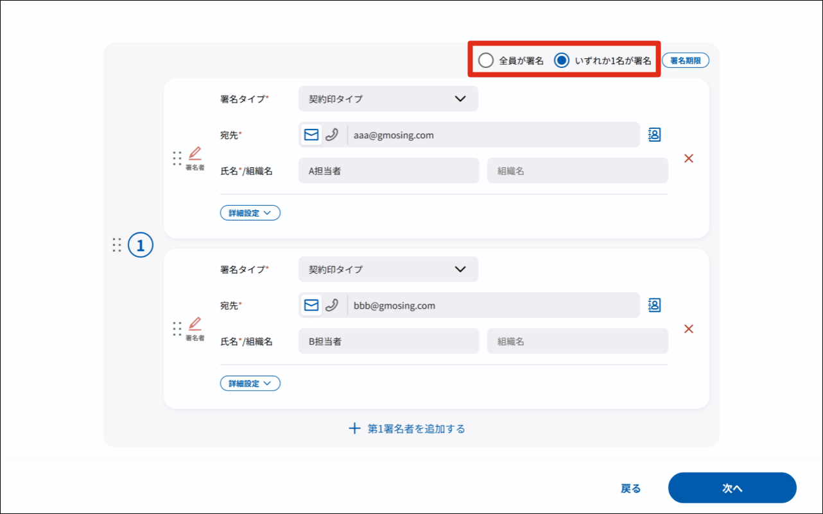The height and width of the screenshot is (514, 823).
Task: Open 署名タイプ dropdown for second signer
Action: click(388, 269)
